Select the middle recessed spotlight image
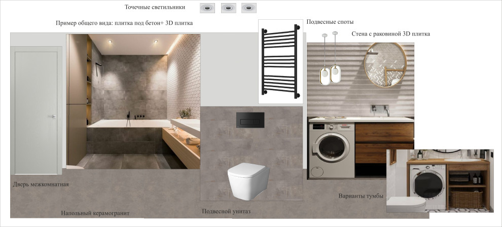The image size is (502, 227). tap(229, 8)
